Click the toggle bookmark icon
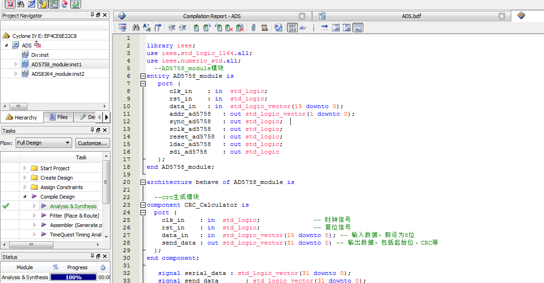 (x=196, y=27)
